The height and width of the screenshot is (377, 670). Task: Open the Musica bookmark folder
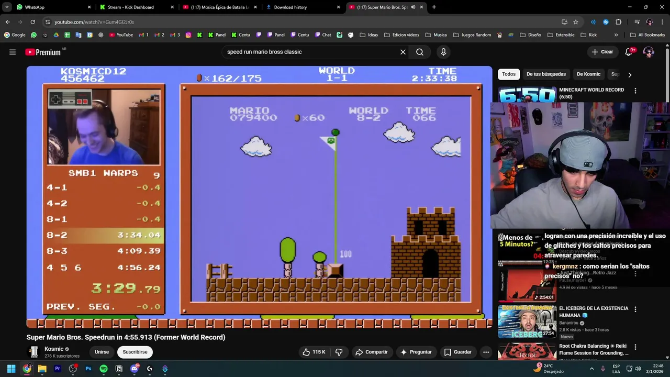[x=436, y=35]
